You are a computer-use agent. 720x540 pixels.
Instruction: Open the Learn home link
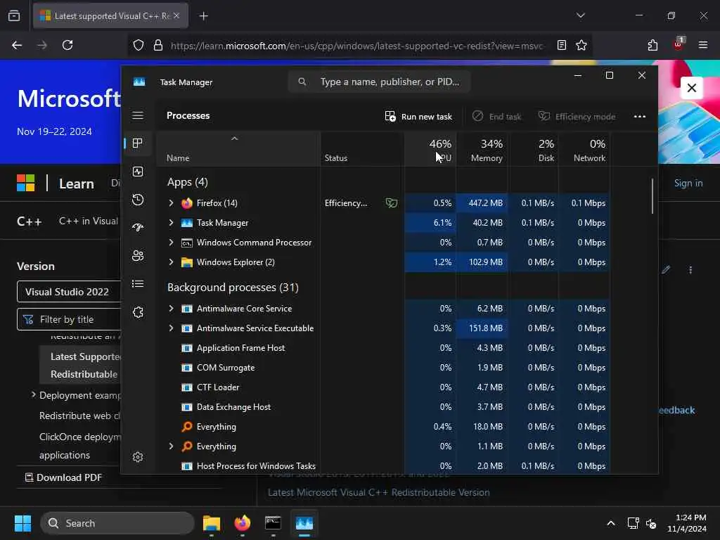(76, 184)
